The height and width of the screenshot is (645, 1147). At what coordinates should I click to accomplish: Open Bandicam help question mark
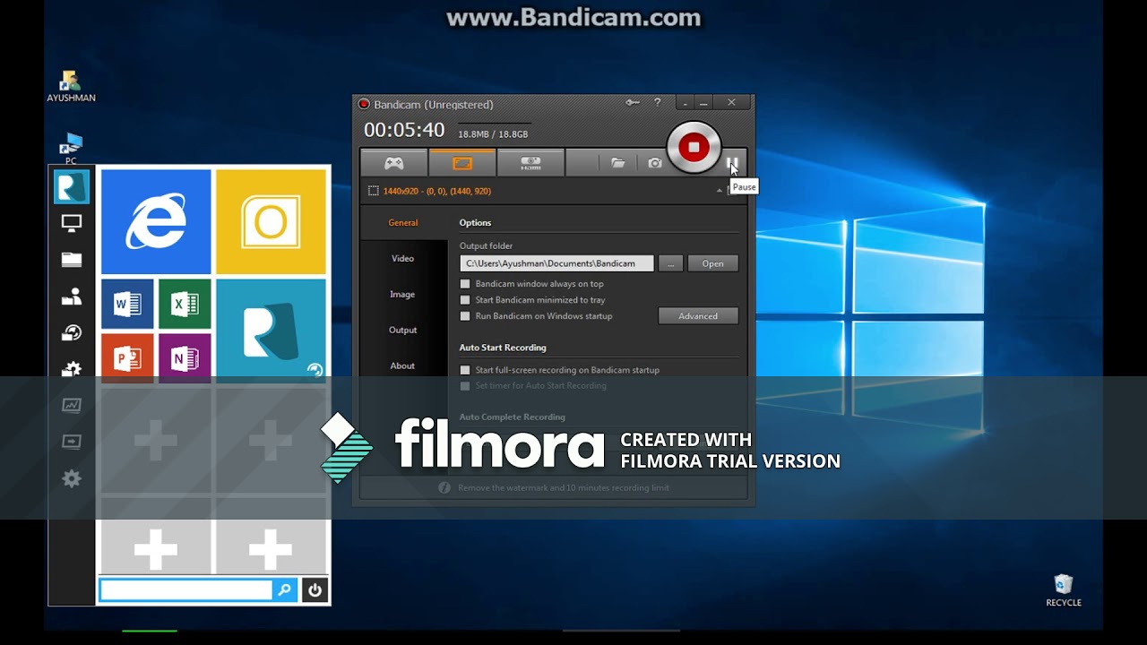coord(658,103)
